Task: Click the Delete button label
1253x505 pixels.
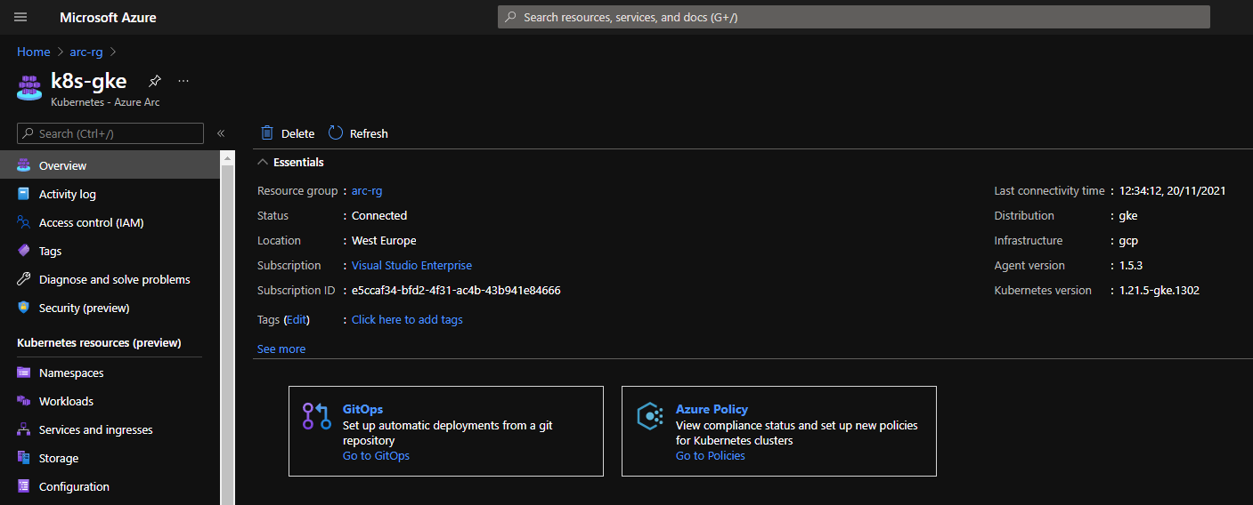Action: click(297, 133)
